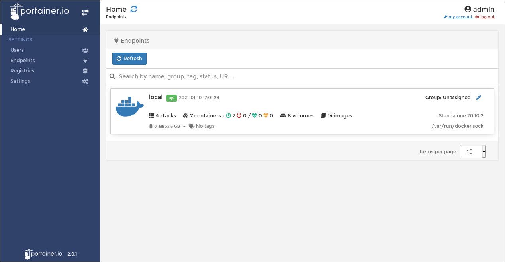
Task: Click the Endpoints plug icon in the sidebar
Action: (x=85, y=60)
